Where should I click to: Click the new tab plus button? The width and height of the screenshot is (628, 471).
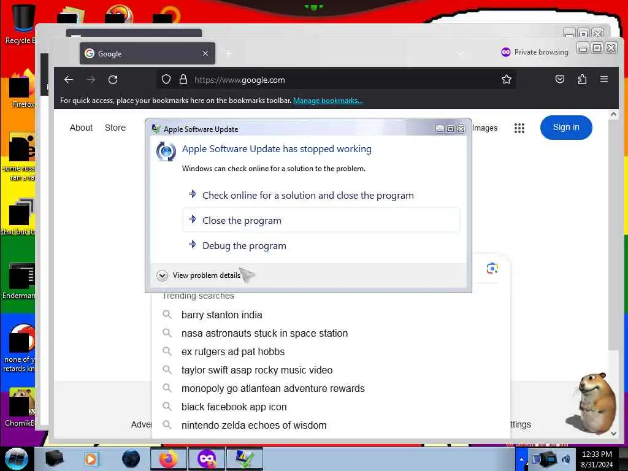229,54
